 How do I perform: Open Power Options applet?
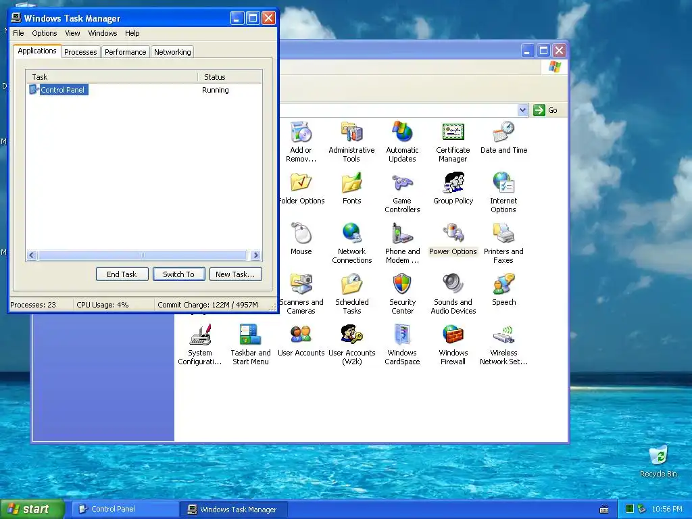click(453, 239)
